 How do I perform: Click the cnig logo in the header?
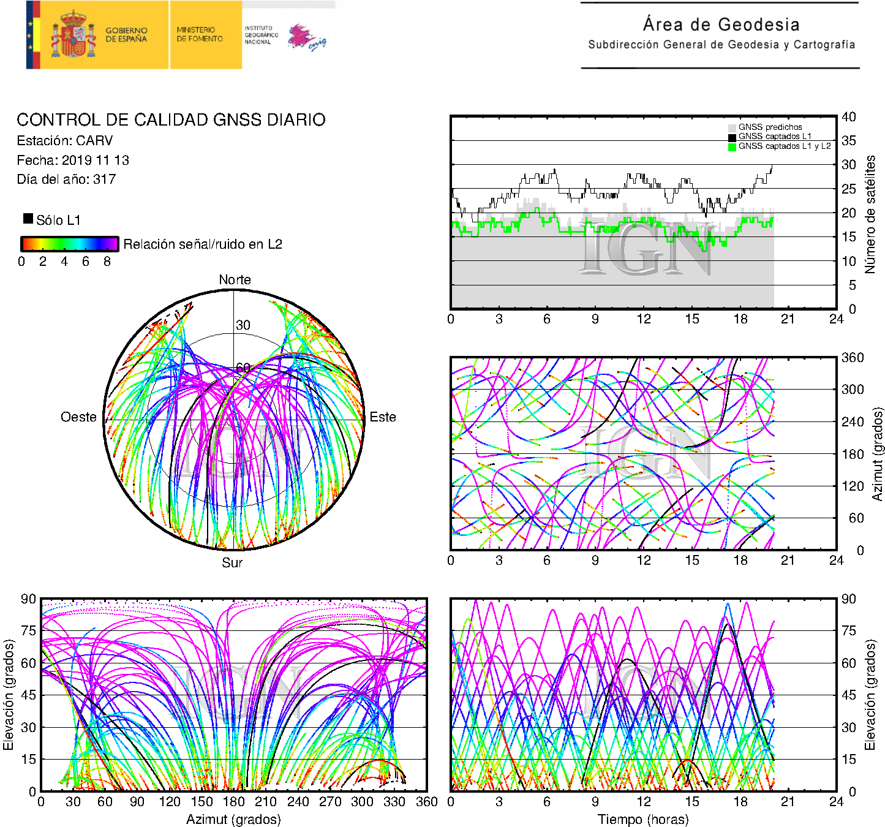click(307, 37)
